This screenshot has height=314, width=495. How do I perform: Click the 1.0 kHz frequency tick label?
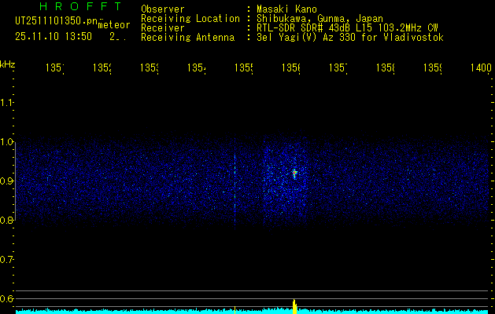pyautogui.click(x=6, y=142)
